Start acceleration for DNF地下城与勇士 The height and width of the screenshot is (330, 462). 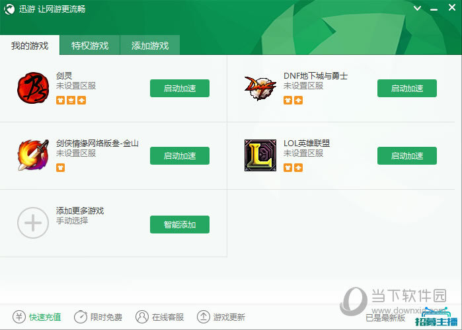click(407, 88)
